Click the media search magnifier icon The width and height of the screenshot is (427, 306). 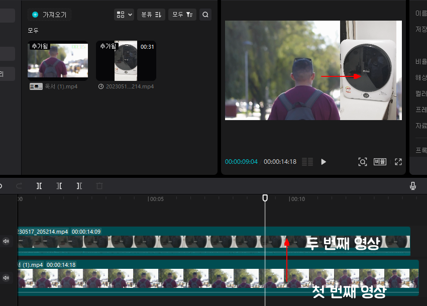point(205,15)
